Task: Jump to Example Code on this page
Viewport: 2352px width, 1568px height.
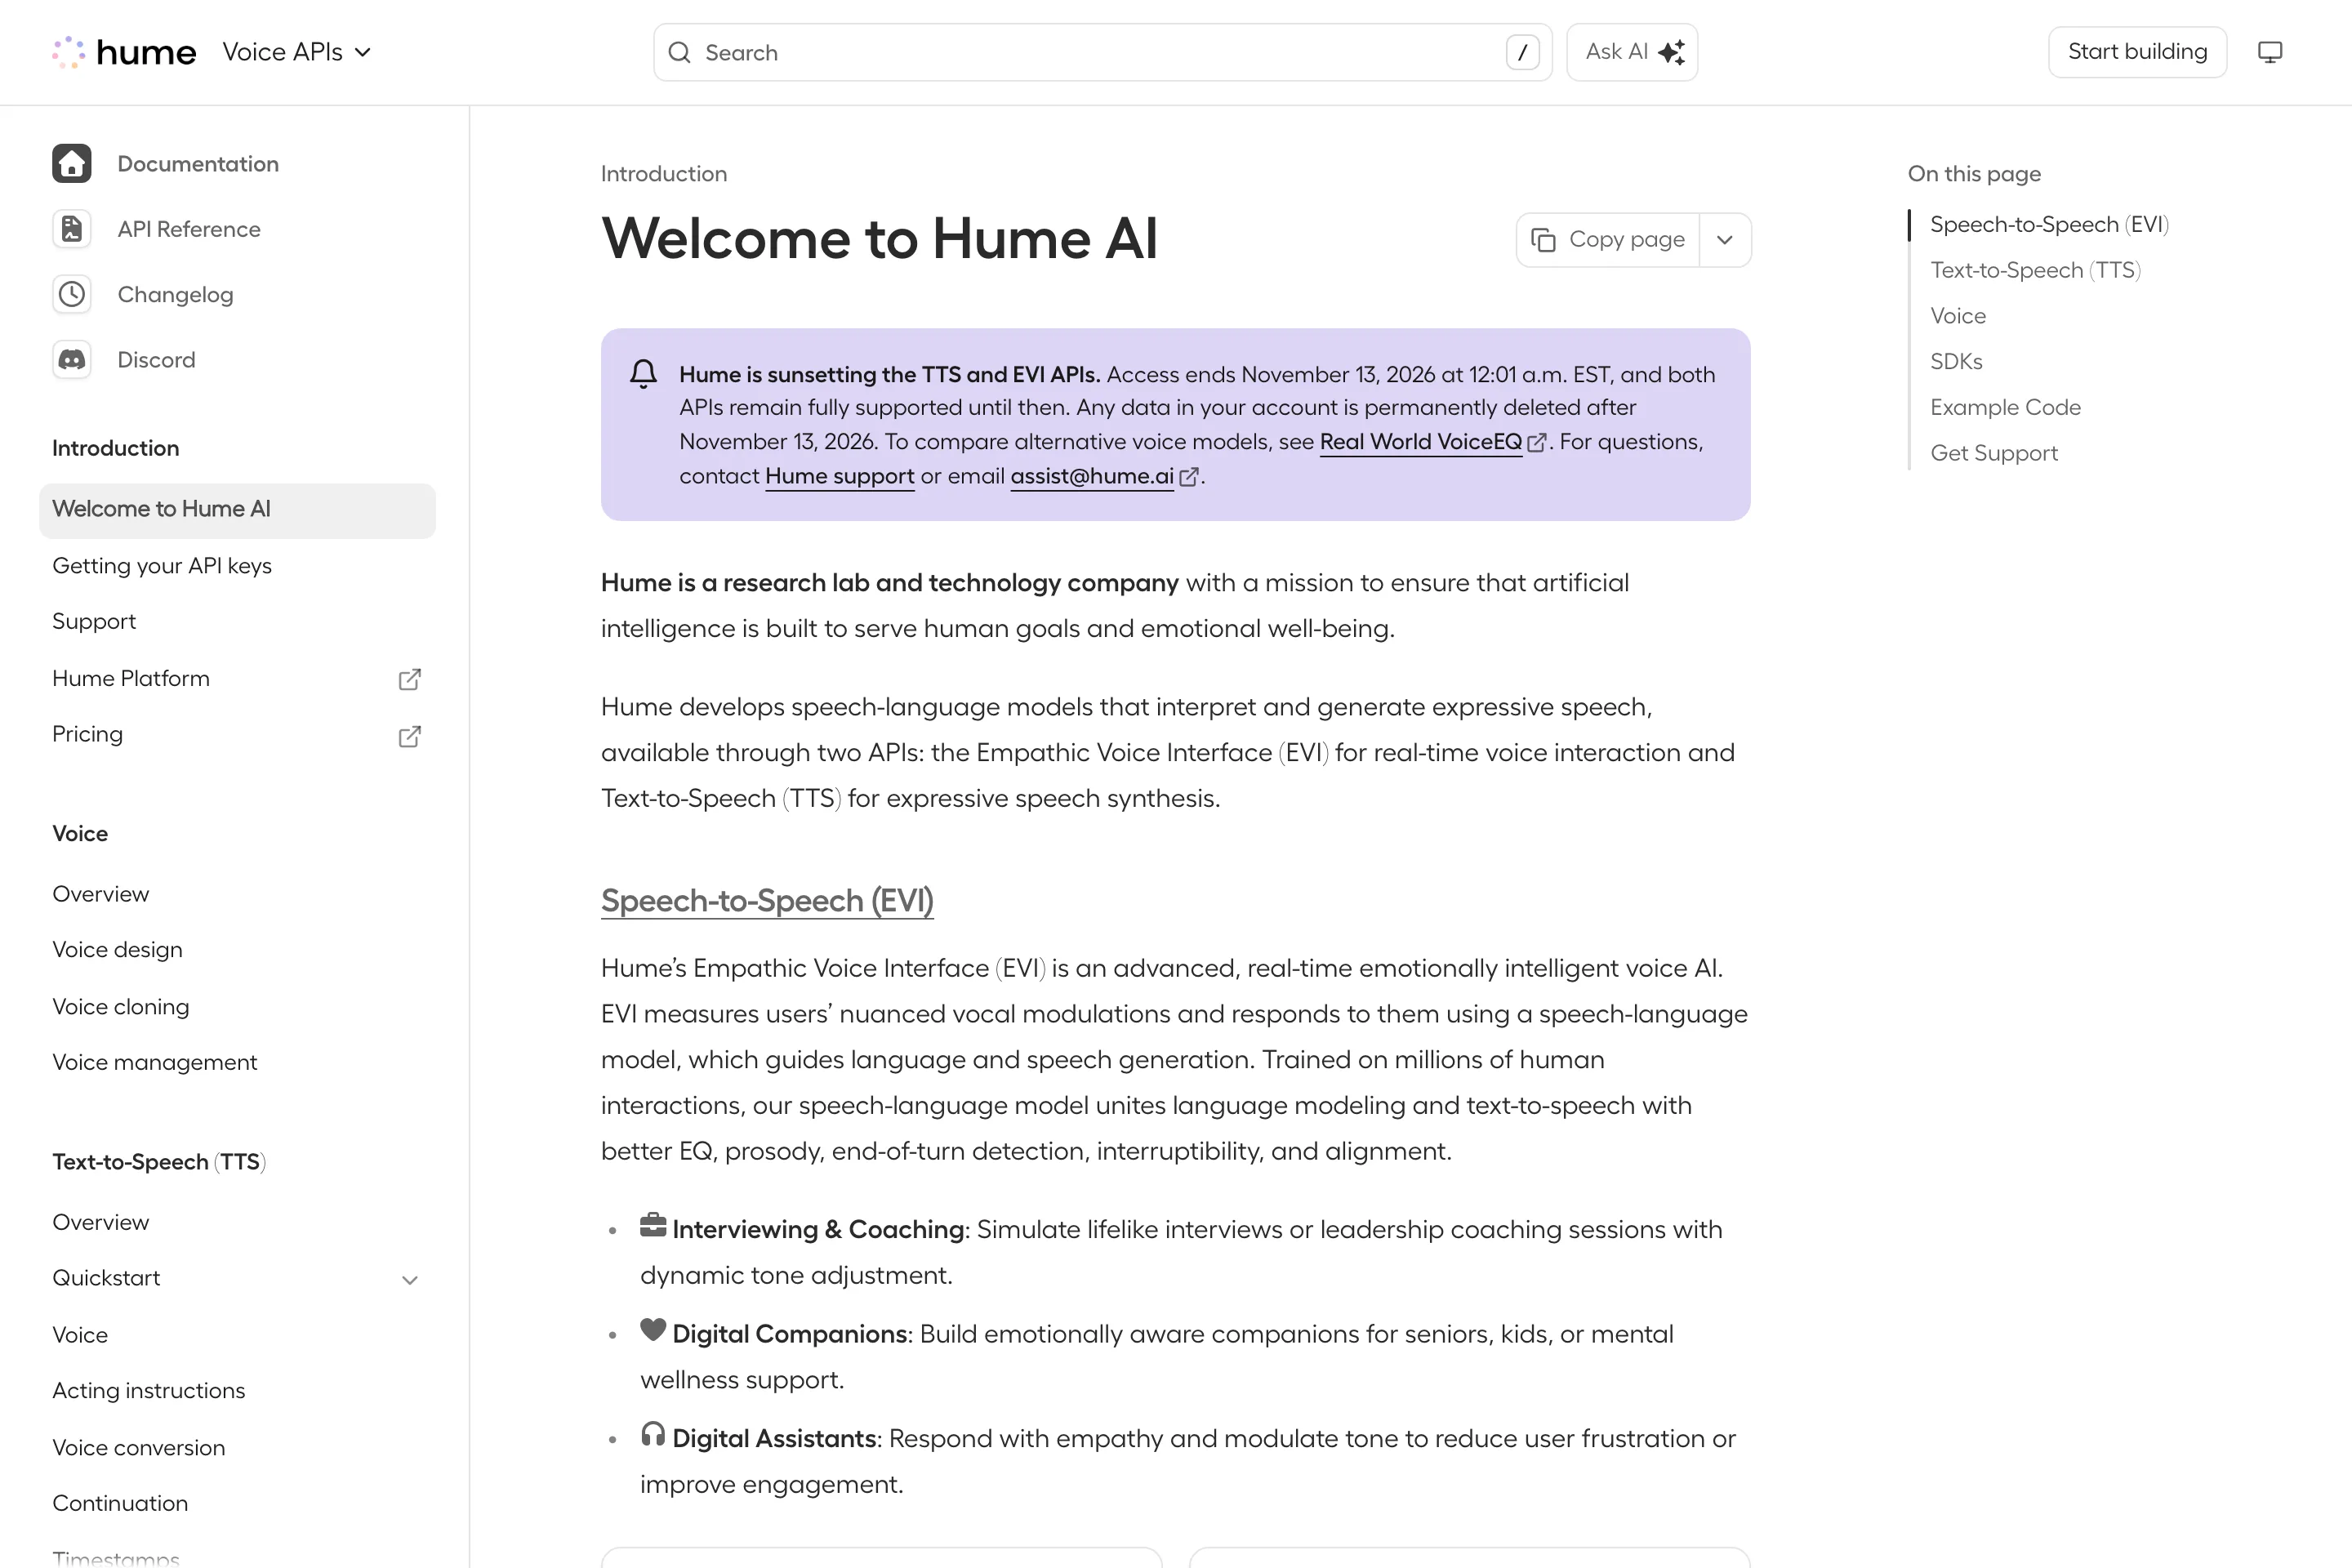Action: 2005,407
